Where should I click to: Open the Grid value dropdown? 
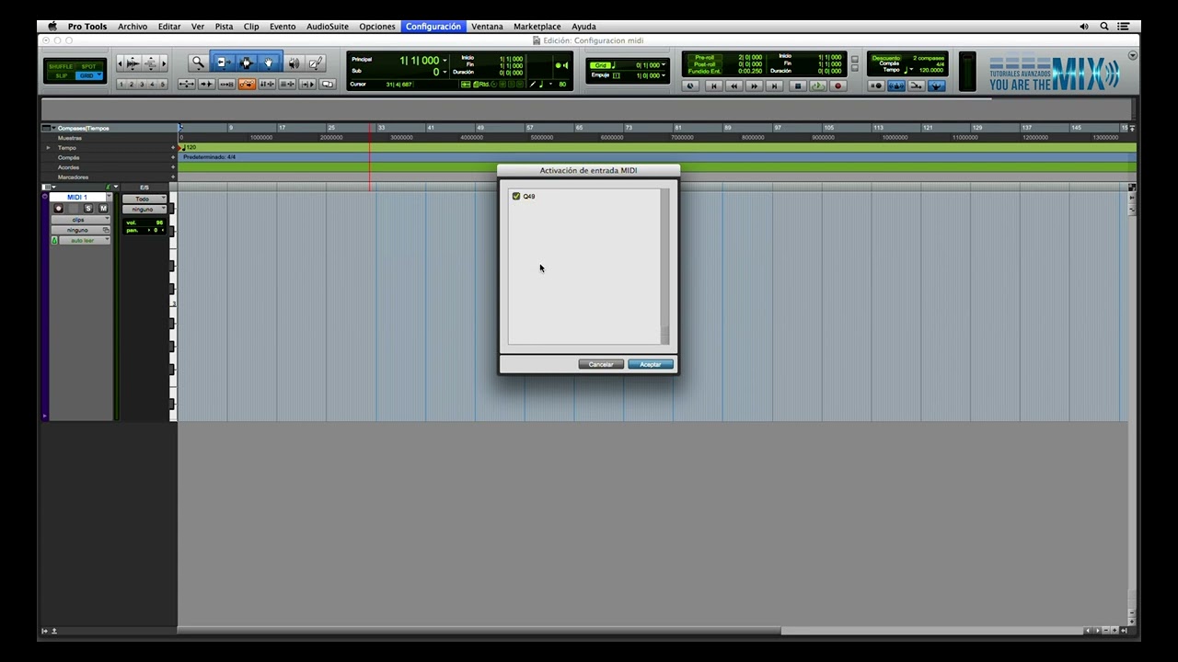click(664, 64)
